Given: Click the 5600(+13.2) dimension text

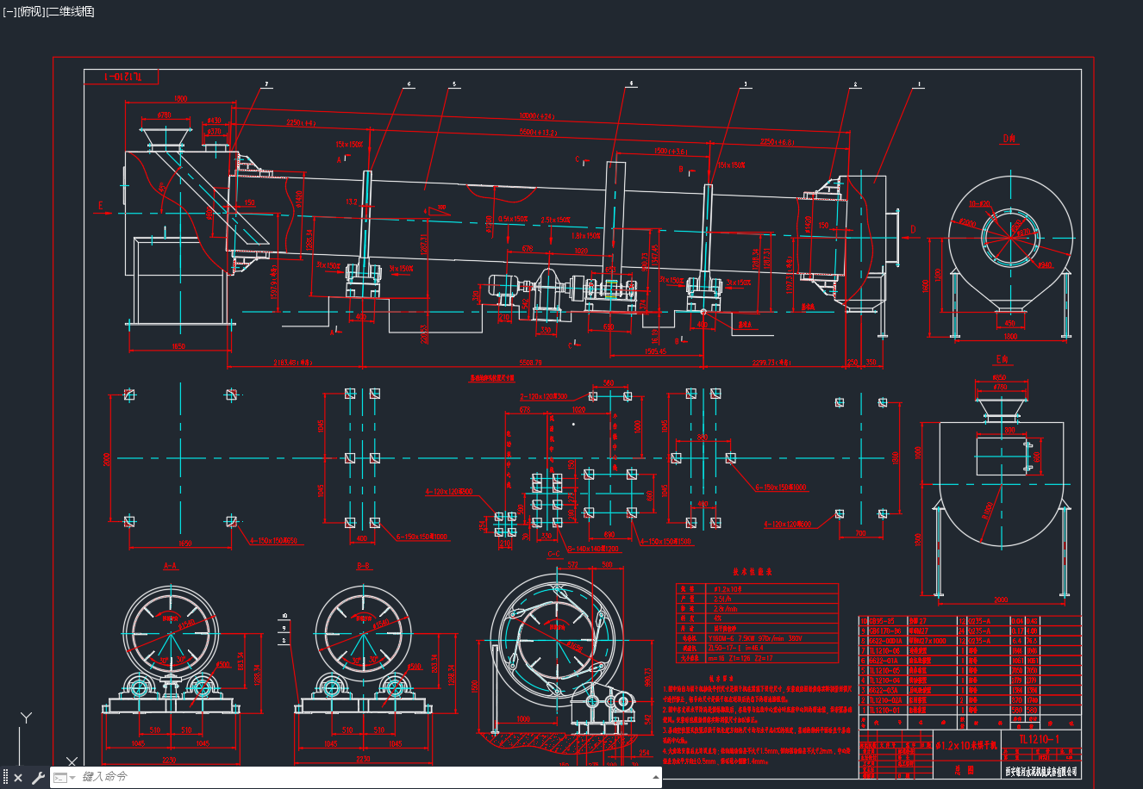Looking at the screenshot, I should (x=539, y=133).
